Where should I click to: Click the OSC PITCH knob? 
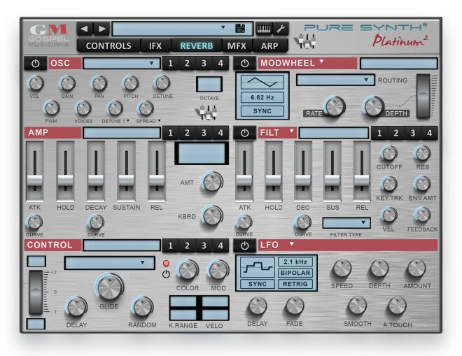point(131,83)
